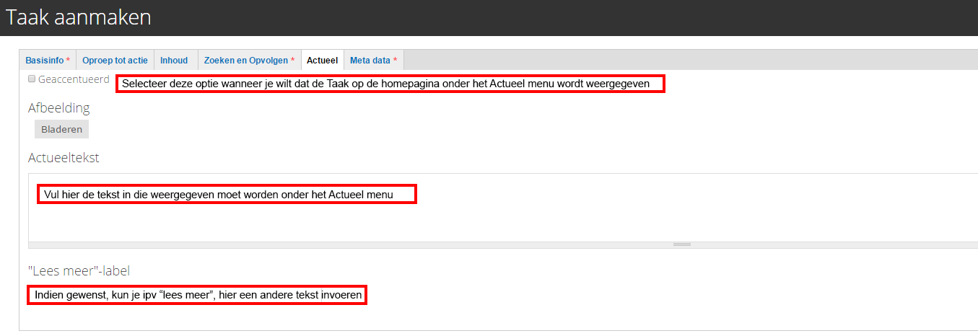Screen dimensions: 978x336
Task: Click the active Actueel tab
Action: click(322, 61)
